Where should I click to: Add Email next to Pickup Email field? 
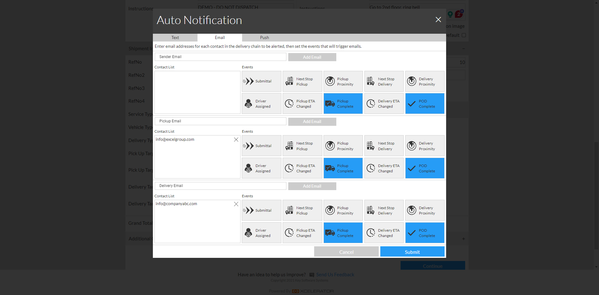(312, 121)
